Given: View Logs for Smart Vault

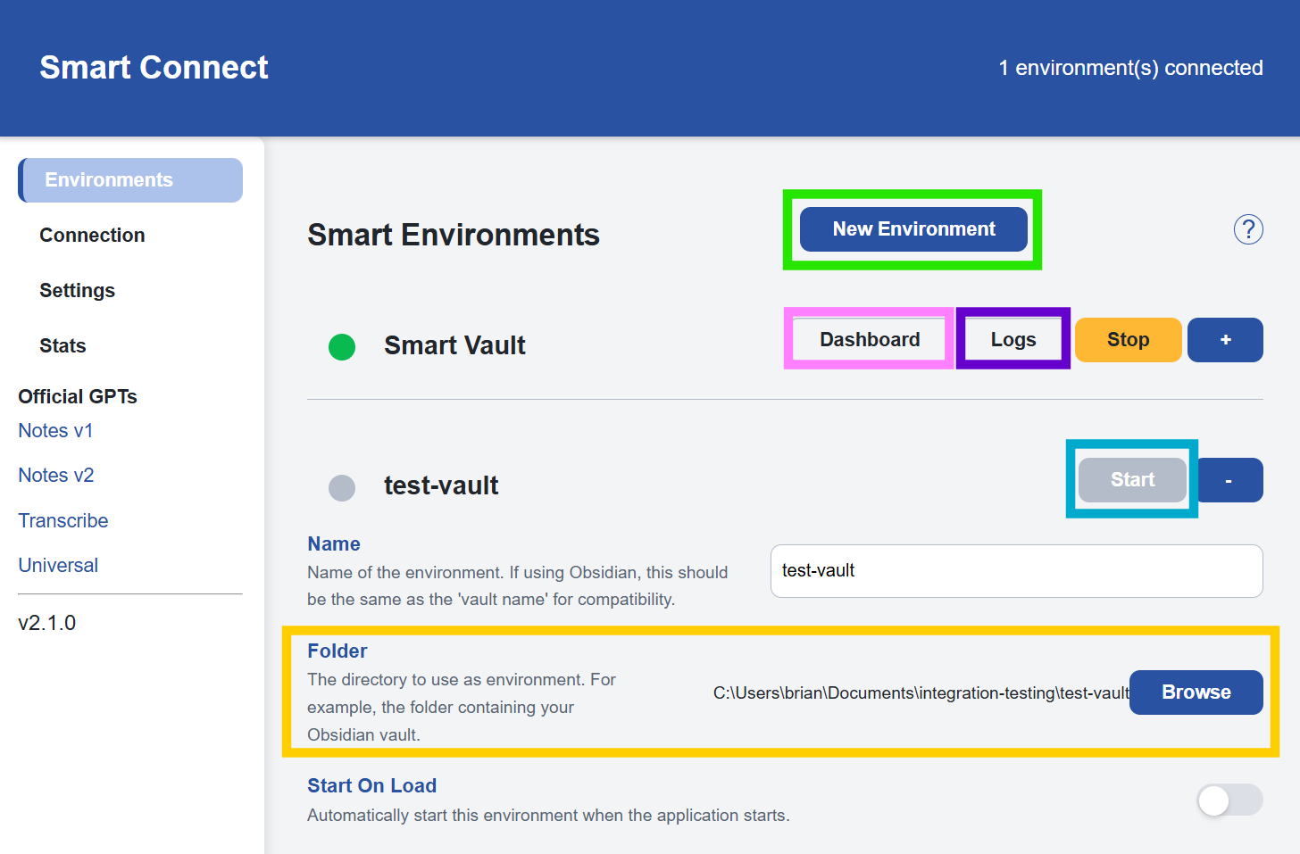Looking at the screenshot, I should click(1013, 339).
